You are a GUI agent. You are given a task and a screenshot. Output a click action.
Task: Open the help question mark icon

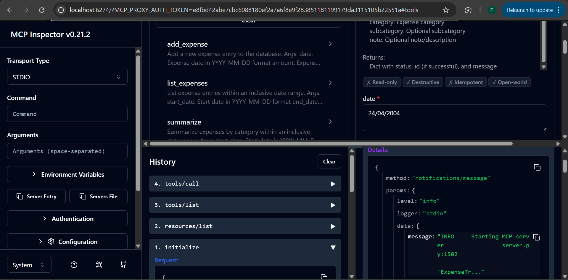[x=74, y=265]
